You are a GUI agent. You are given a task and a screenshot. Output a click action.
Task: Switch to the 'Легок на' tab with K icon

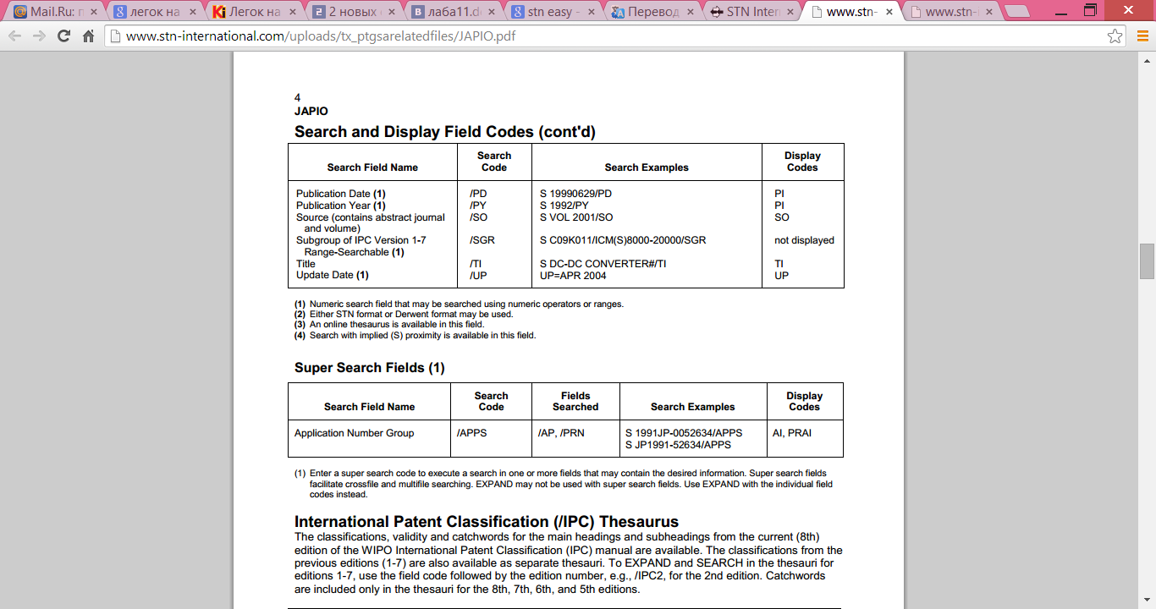coord(254,12)
